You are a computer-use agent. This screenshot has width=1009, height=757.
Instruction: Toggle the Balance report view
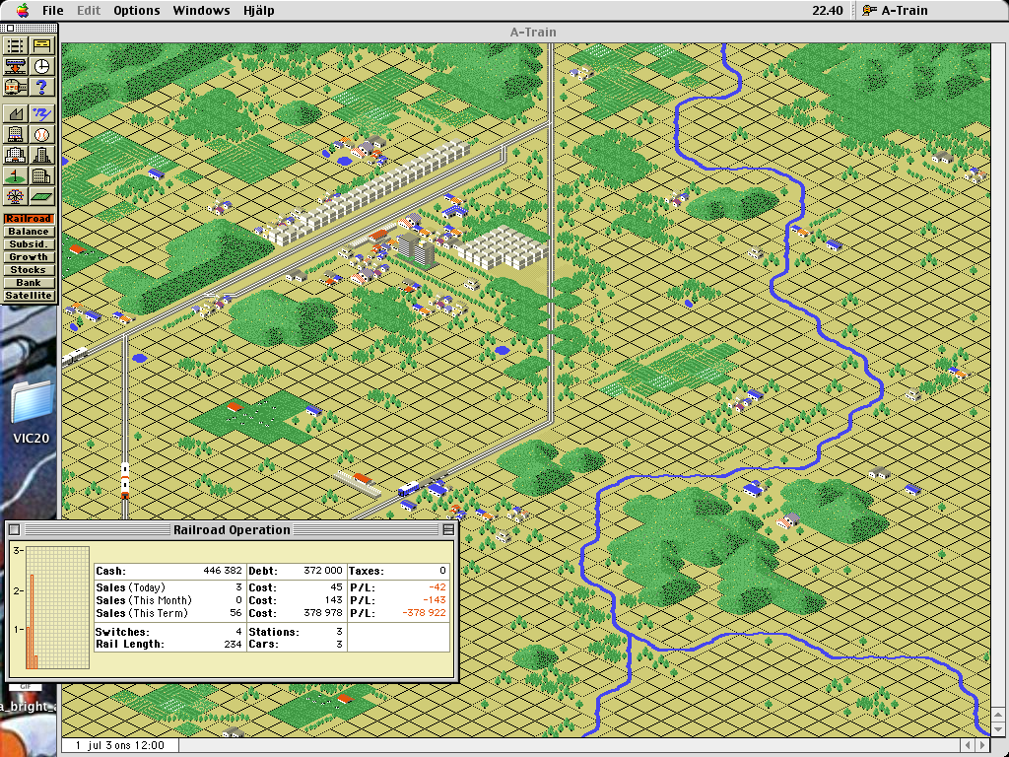click(x=29, y=232)
